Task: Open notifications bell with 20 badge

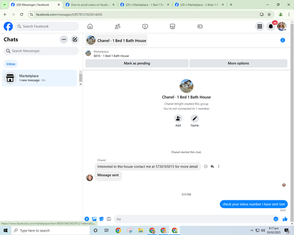Action: coord(271,26)
